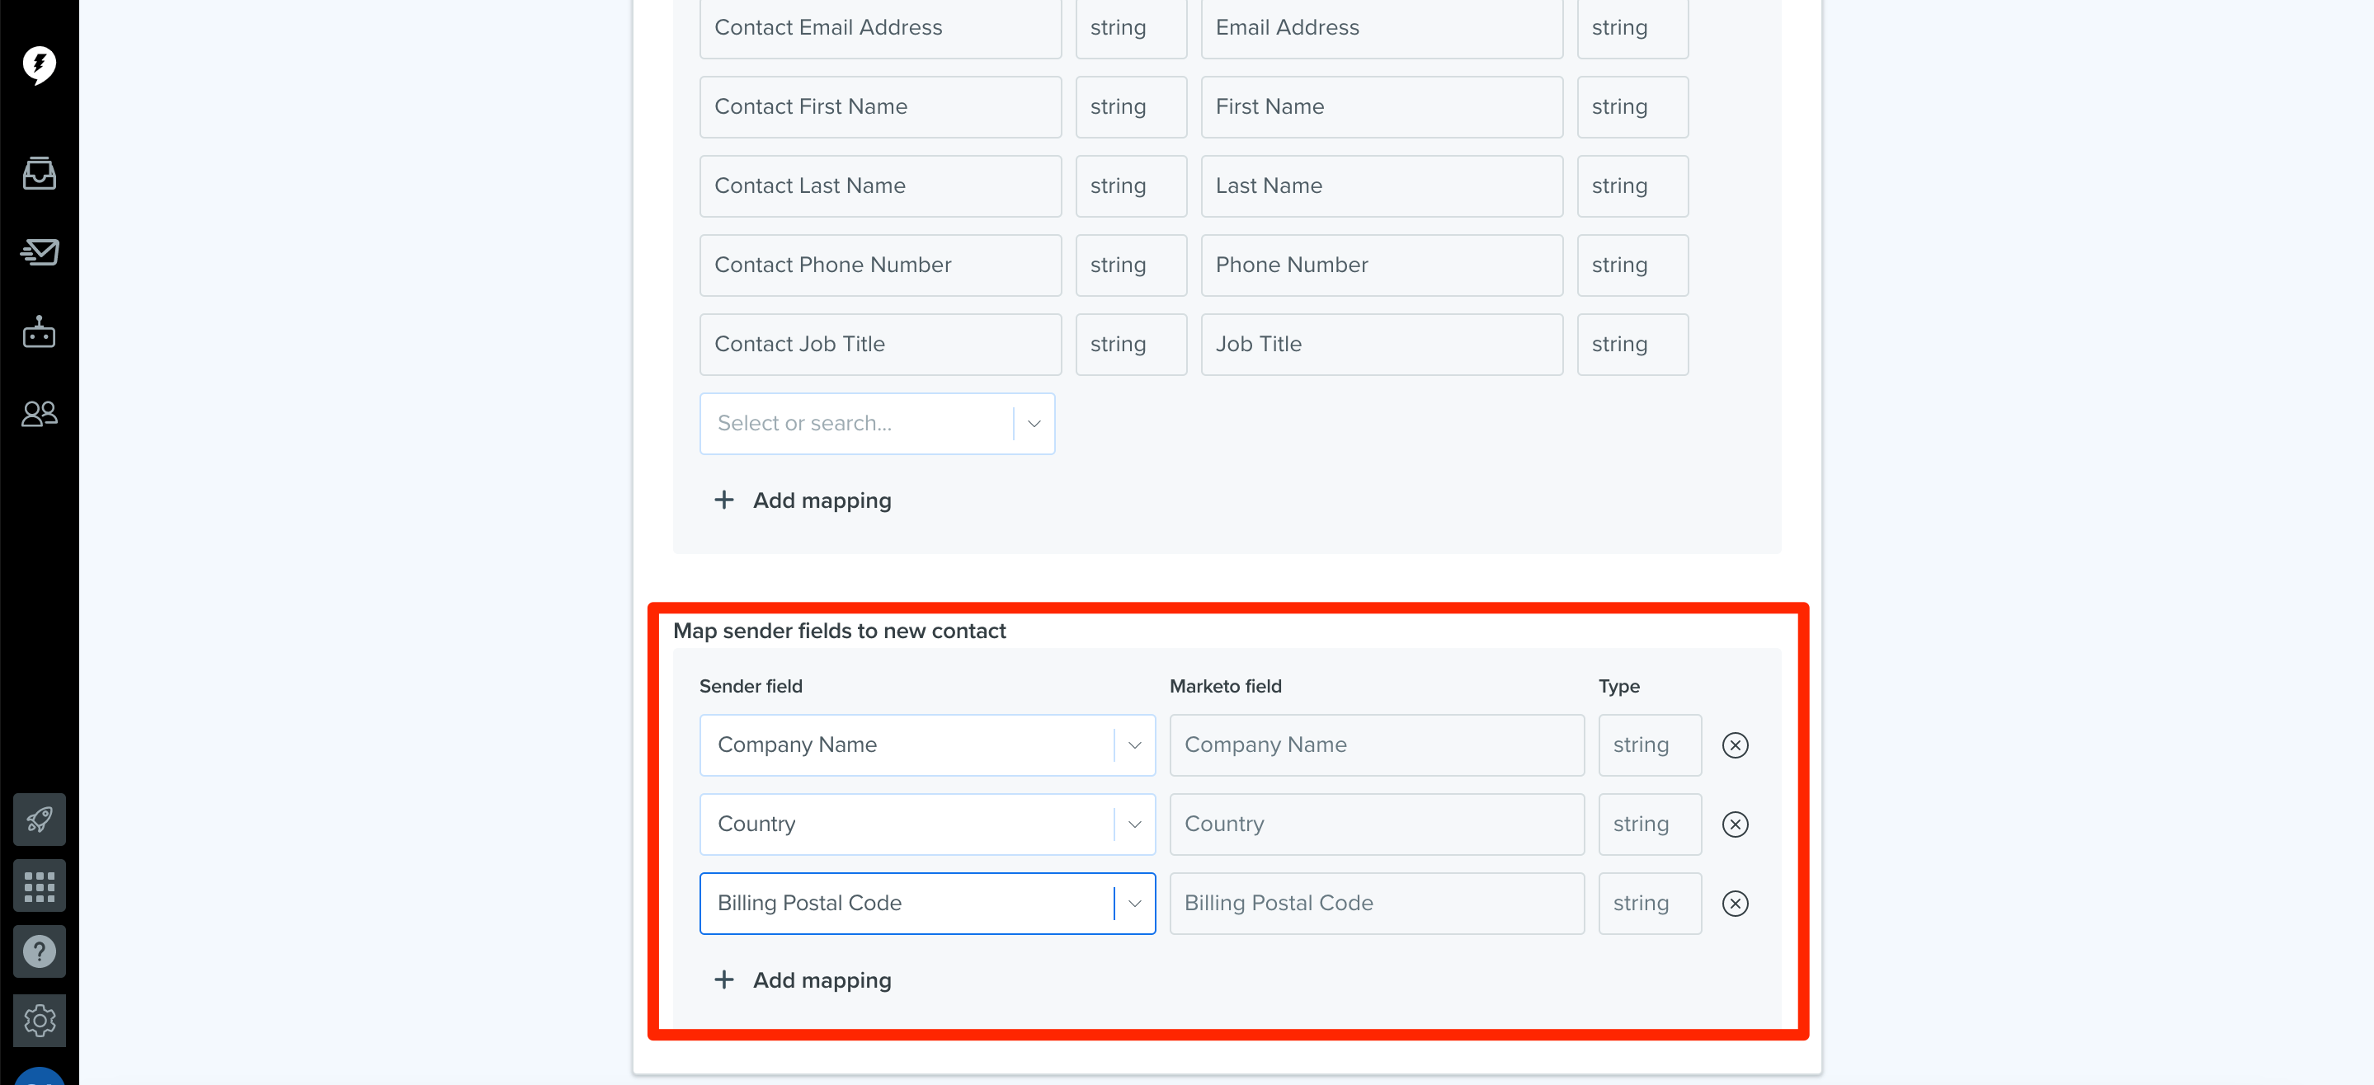Click the Sender field column header
The height and width of the screenshot is (1085, 2374).
(x=750, y=686)
